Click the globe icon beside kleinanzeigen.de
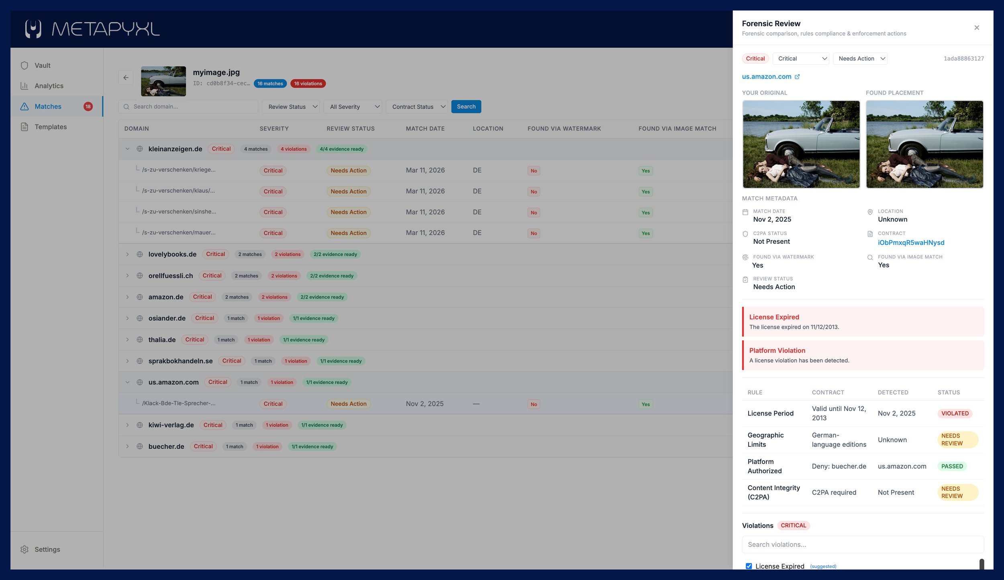The width and height of the screenshot is (1004, 580). (x=140, y=149)
